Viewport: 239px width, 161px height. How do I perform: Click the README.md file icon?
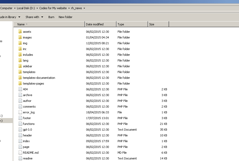pyautogui.click(x=20, y=153)
